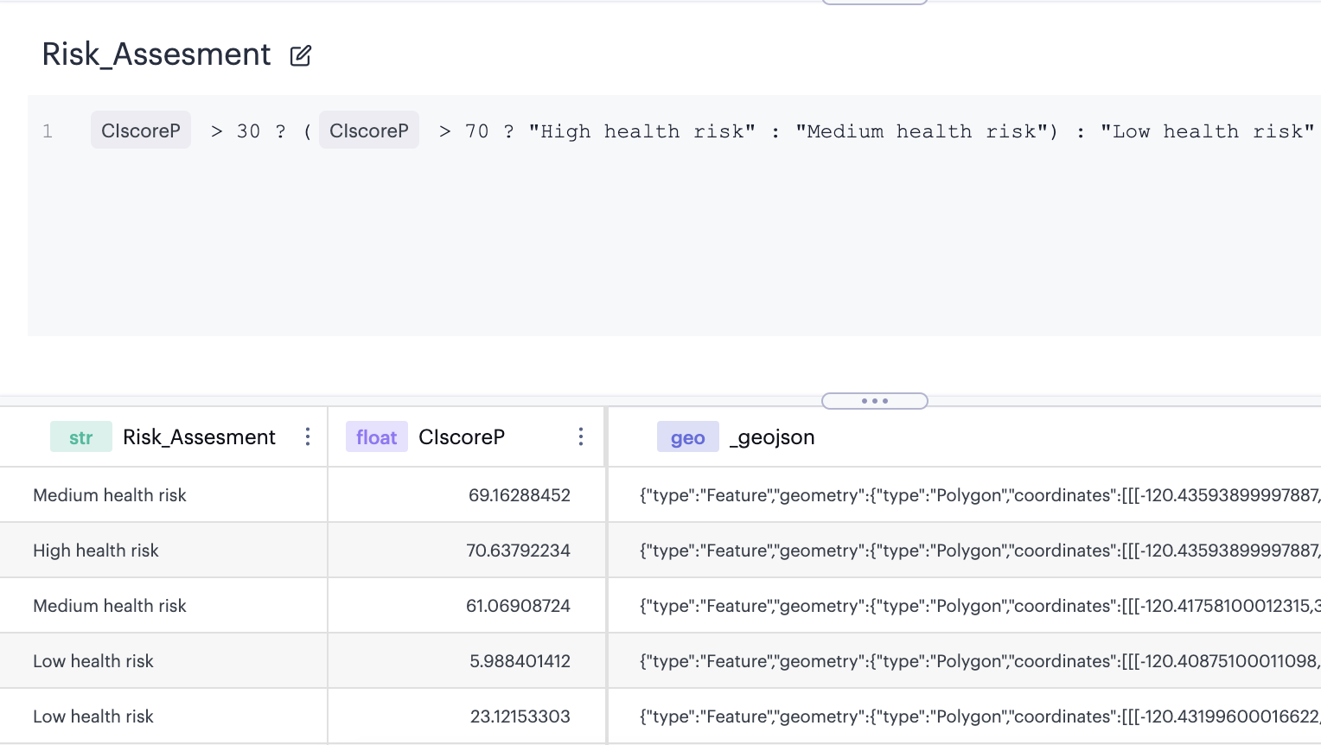Select the cell with value 23.12153303
Image resolution: width=1321 pixels, height=745 pixels.
[x=467, y=716]
